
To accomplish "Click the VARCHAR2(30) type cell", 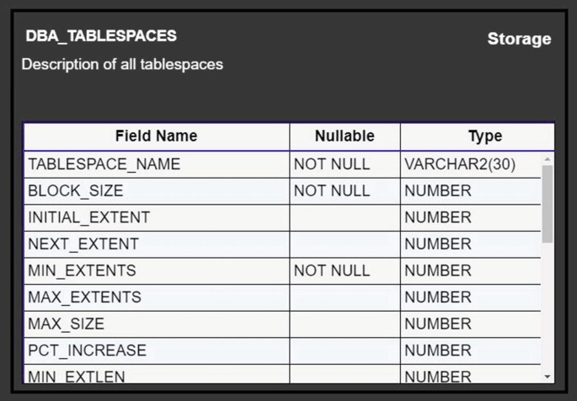I will click(471, 164).
